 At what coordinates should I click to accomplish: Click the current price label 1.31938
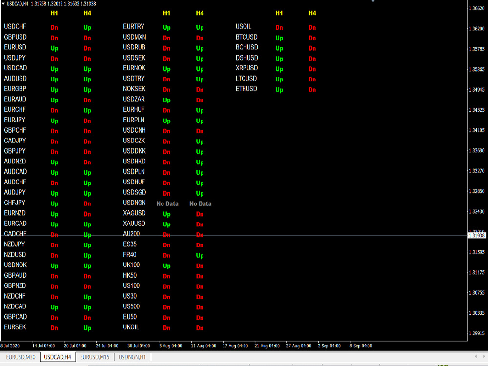click(x=477, y=235)
